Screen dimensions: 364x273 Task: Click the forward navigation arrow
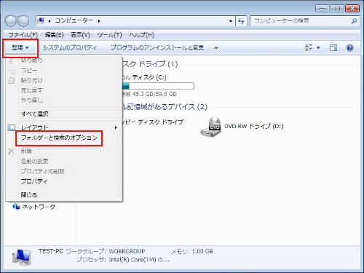[23, 21]
